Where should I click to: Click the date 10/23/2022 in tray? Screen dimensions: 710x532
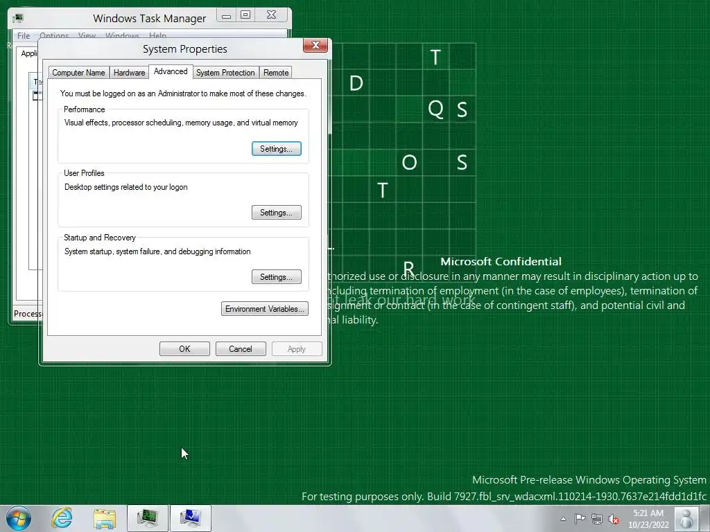(x=648, y=525)
